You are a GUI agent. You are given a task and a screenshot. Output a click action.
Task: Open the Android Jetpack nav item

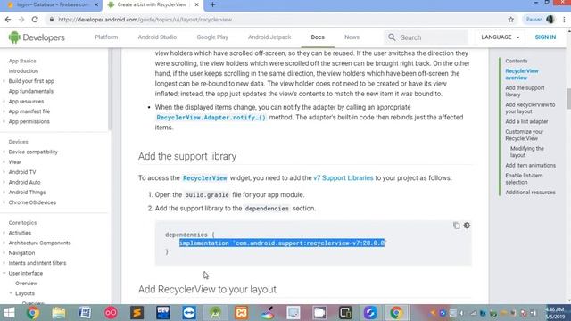click(x=269, y=37)
